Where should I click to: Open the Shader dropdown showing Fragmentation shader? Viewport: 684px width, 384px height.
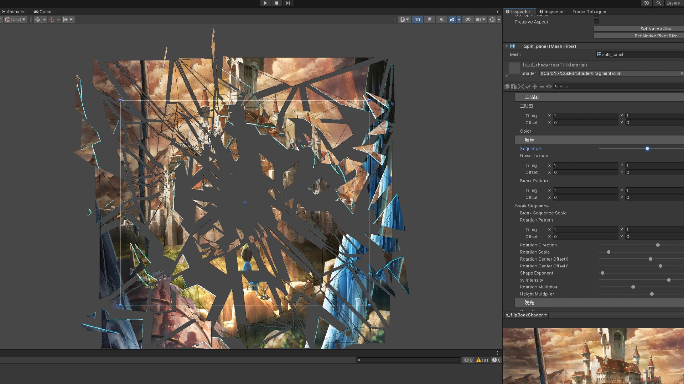611,73
